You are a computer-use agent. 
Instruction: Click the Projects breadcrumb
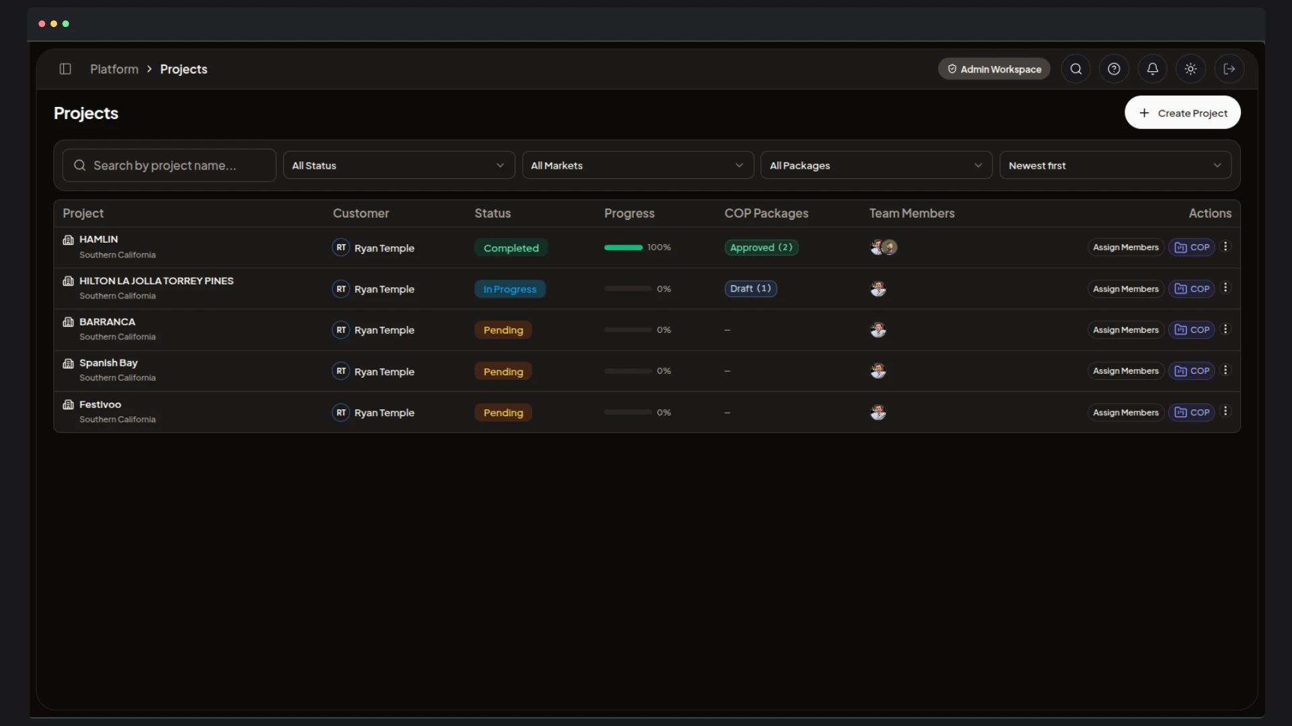coord(184,69)
